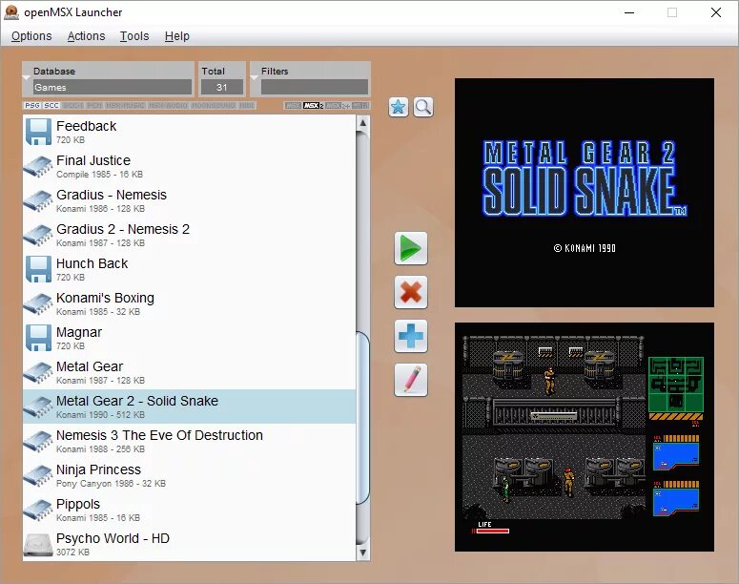Click the Magnar floppy disk icon
This screenshot has height=584, width=739.
[x=38, y=338]
